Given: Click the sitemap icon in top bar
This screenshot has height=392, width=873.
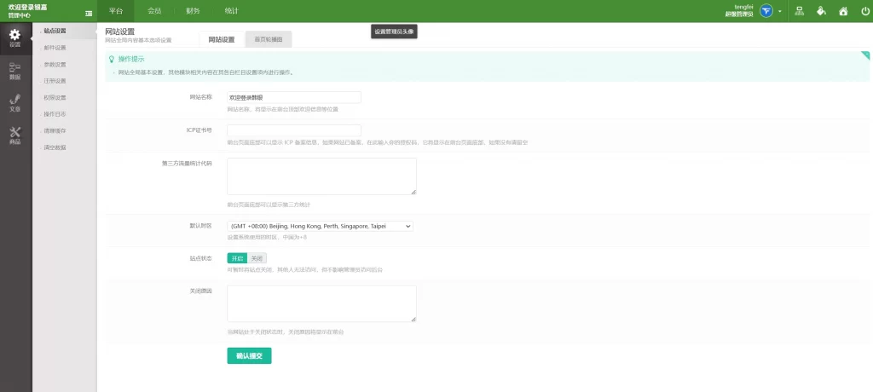Looking at the screenshot, I should pos(800,11).
